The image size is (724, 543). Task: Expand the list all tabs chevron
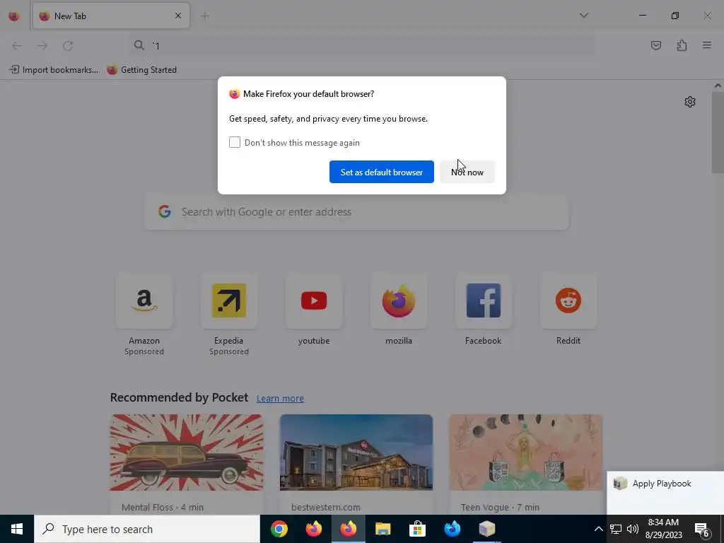pyautogui.click(x=583, y=16)
